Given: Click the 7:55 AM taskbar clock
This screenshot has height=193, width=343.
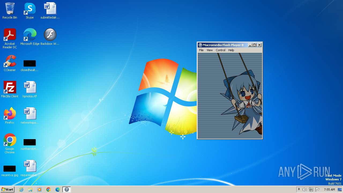Looking at the screenshot, I should [x=329, y=190].
